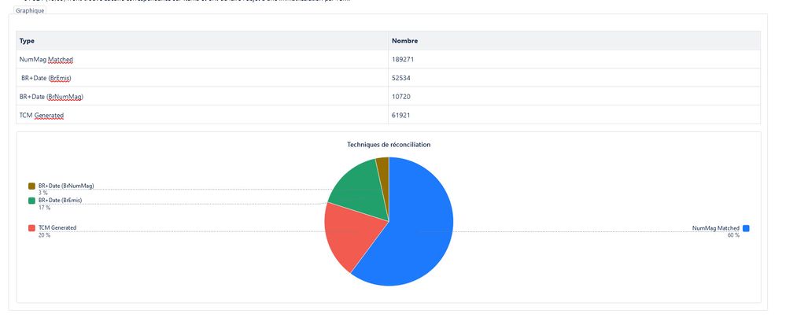Click the 3 % legend percentage

pos(43,193)
